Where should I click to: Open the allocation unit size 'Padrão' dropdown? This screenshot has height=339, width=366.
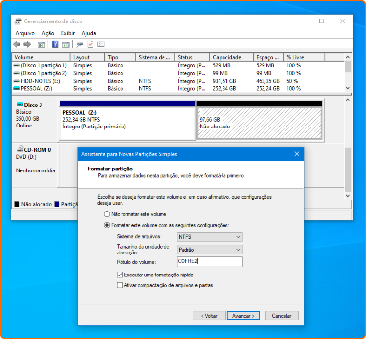pyautogui.click(x=209, y=250)
